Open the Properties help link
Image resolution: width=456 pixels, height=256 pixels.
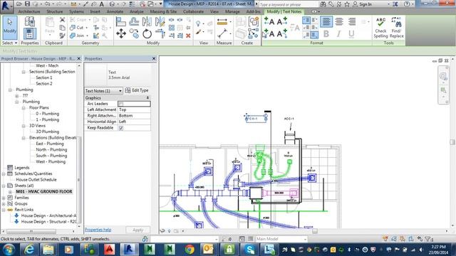point(98,230)
